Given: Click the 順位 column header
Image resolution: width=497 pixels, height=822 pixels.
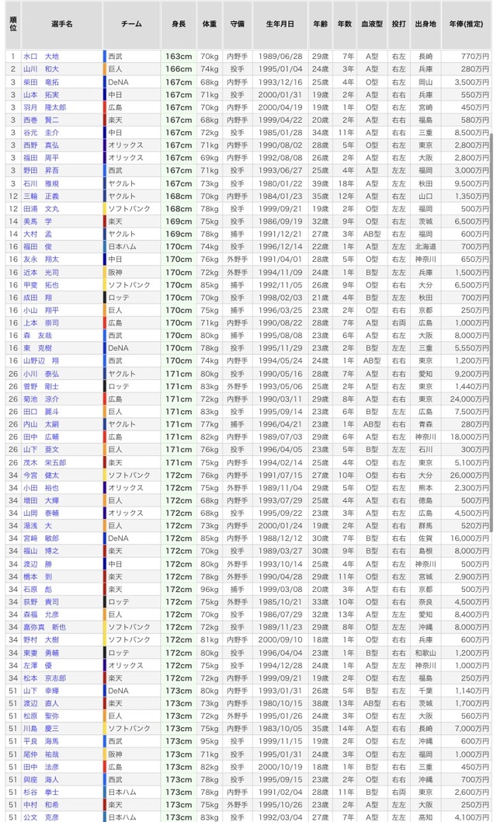Looking at the screenshot, I should click(x=13, y=24).
